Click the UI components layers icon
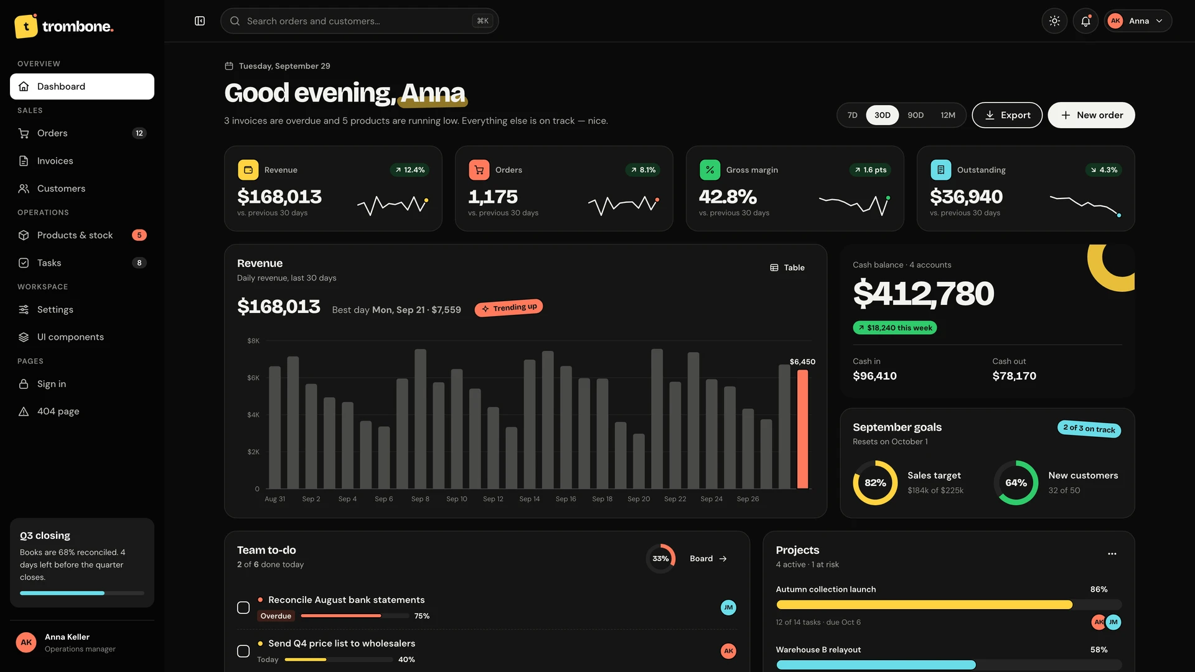Screen dimensions: 1195x672 point(24,337)
